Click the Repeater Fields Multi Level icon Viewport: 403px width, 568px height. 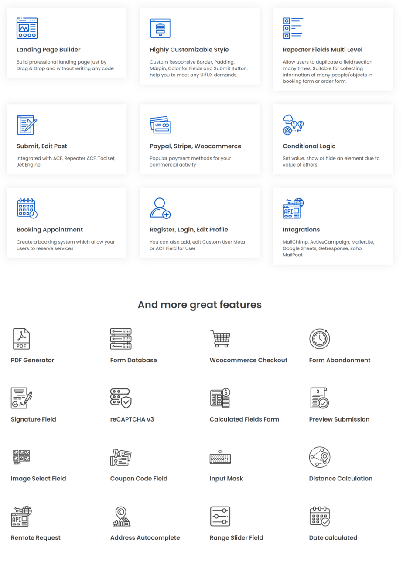coord(293,28)
